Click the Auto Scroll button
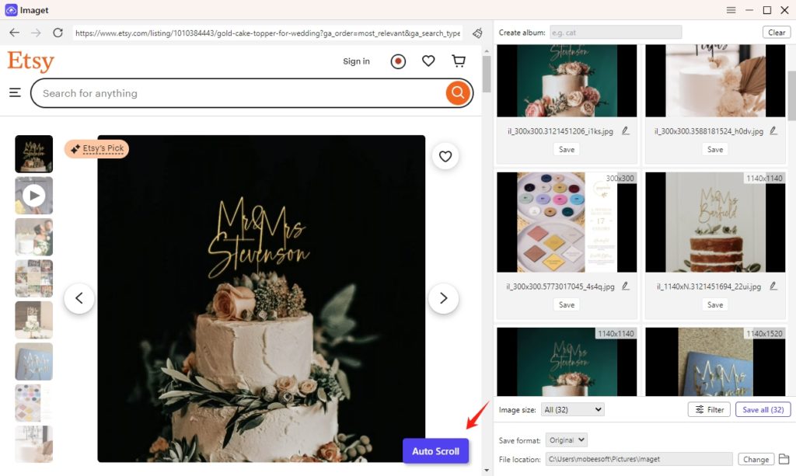 435,450
